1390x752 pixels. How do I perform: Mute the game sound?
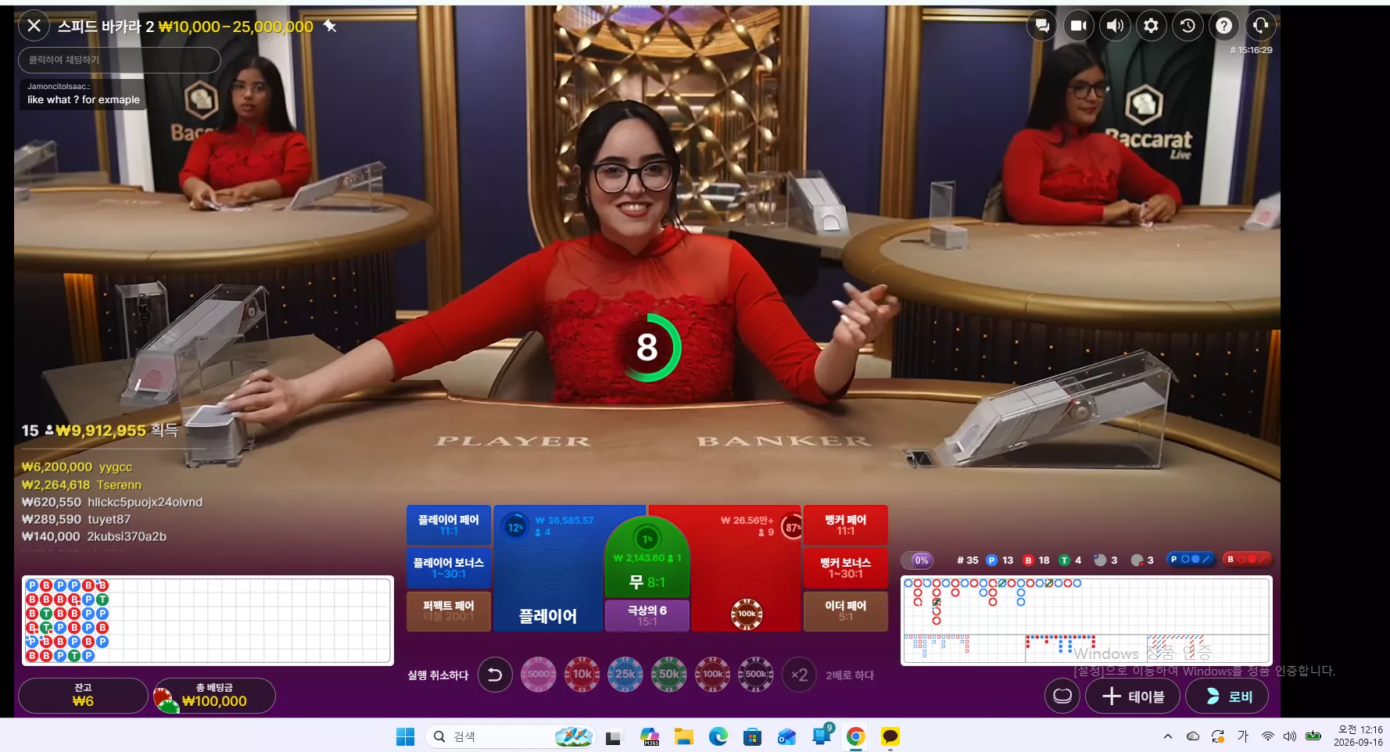(x=1115, y=26)
